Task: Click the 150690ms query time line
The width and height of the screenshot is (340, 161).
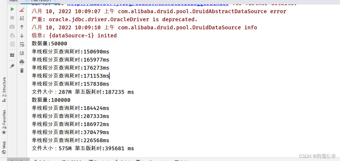Action: pos(70,52)
